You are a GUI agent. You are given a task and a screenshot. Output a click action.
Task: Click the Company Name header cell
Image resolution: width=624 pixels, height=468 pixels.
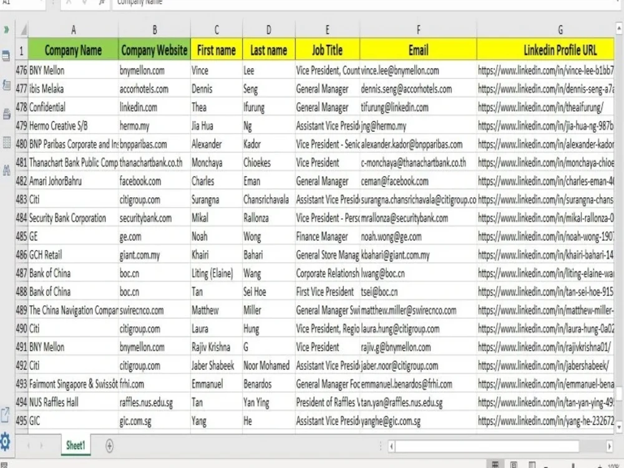(x=73, y=50)
